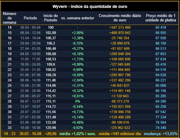Click period '22.06 - 28.06'
Image resolution: width=180 pixels, height=138 pixels.
coord(30,91)
